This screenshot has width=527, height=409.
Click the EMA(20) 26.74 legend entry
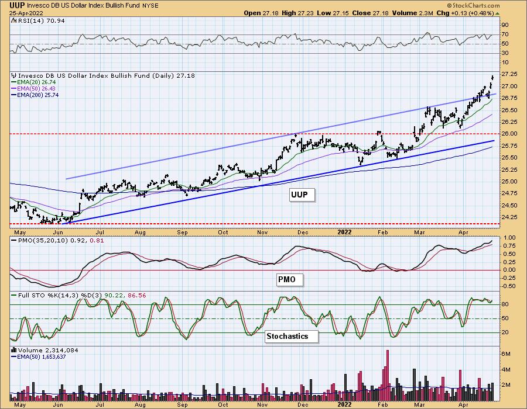pos(33,82)
